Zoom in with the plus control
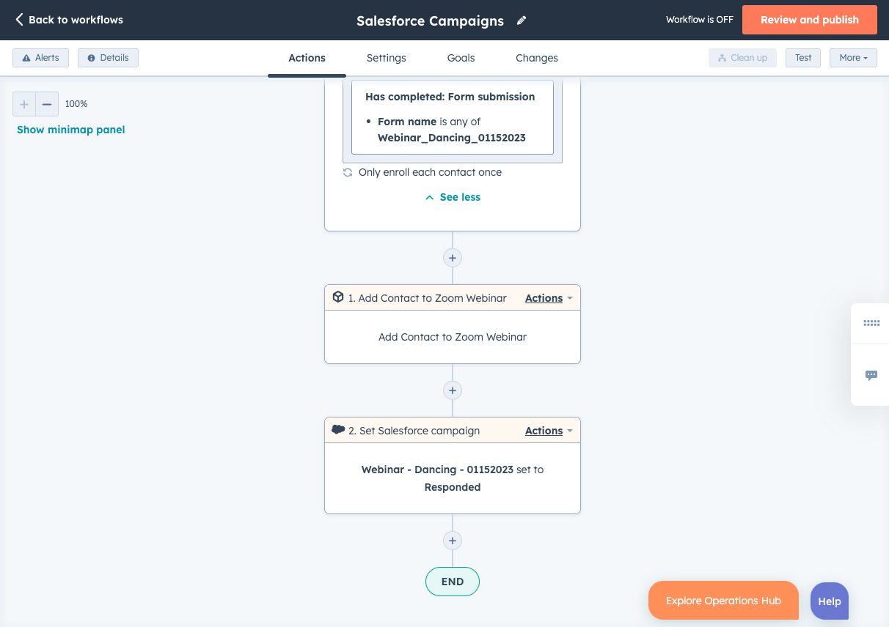The height and width of the screenshot is (627, 889). (x=23, y=103)
